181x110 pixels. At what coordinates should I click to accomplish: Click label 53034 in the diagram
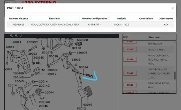[x=84, y=67]
